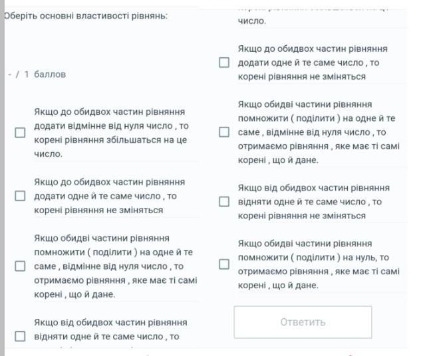The image size is (421, 356).
Task: Click left-column label 'помножити ( поділити ) на одне й те саме'
Action: click(x=113, y=252)
